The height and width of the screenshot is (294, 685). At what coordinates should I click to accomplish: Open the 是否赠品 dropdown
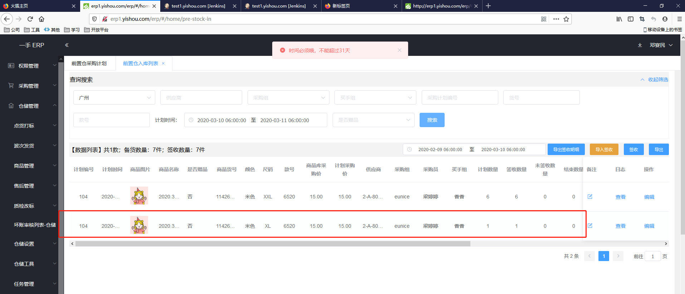373,120
